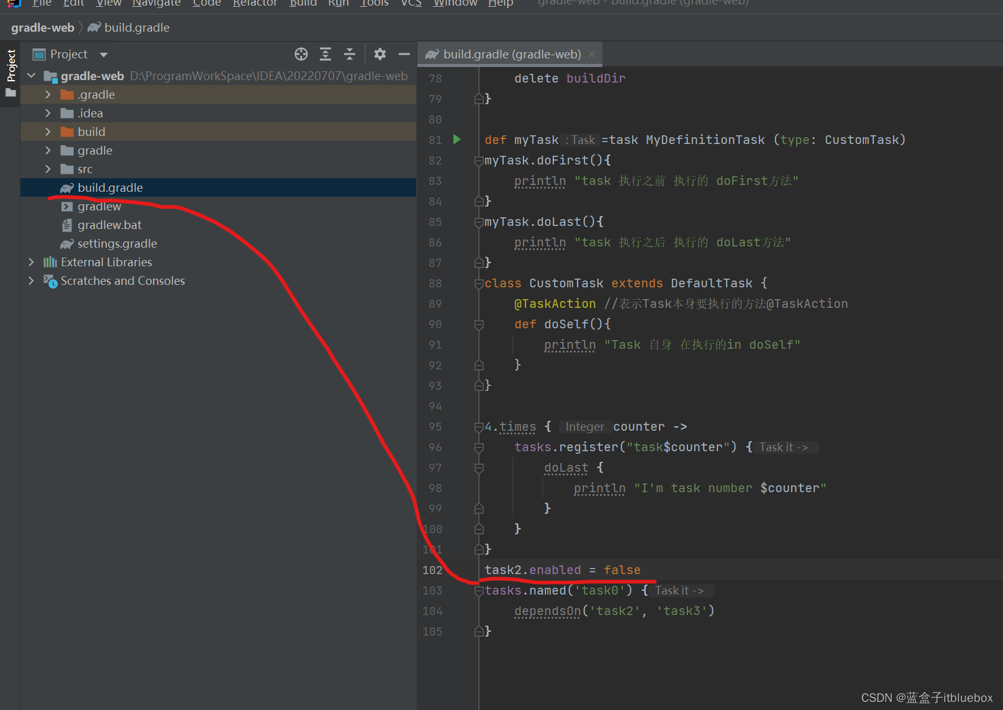Click Project panel title label
The height and width of the screenshot is (710, 1003).
click(69, 54)
